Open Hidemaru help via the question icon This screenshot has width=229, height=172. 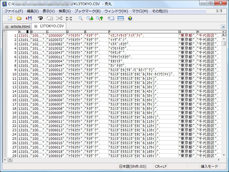[x=130, y=18]
